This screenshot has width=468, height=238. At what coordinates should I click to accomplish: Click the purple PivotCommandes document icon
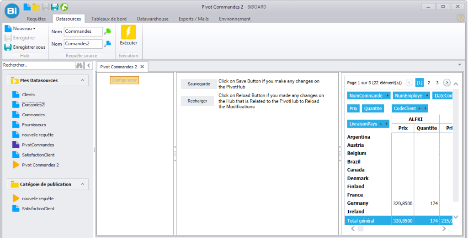[16, 145]
